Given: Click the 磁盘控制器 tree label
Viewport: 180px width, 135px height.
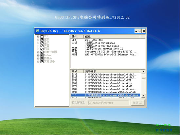Looking at the screenshot, I should (51, 52).
